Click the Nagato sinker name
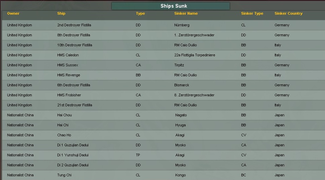Screen dimensions: 325x180 click(181, 115)
